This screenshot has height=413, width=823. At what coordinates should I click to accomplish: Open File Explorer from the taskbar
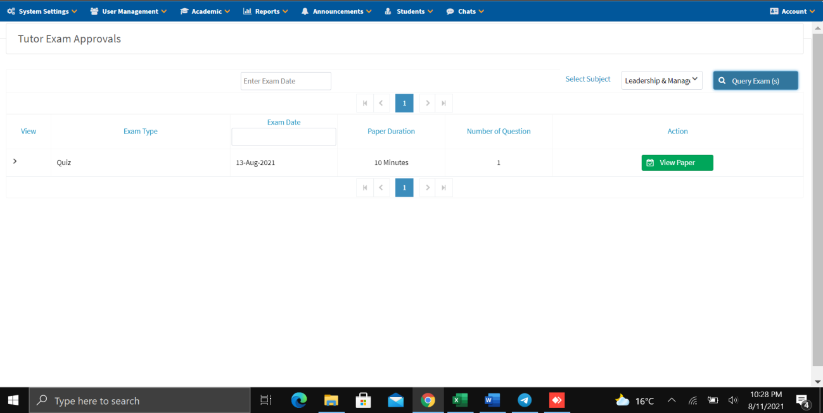pos(331,400)
